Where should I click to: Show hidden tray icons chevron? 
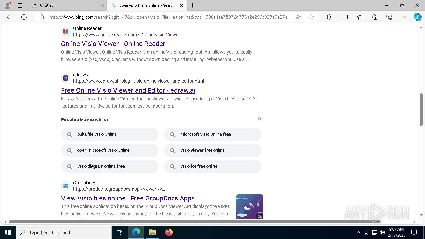358,232
